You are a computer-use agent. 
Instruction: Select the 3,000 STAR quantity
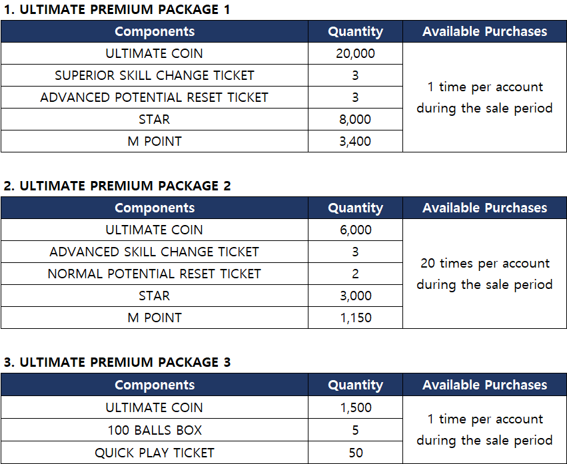pyautogui.click(x=355, y=296)
